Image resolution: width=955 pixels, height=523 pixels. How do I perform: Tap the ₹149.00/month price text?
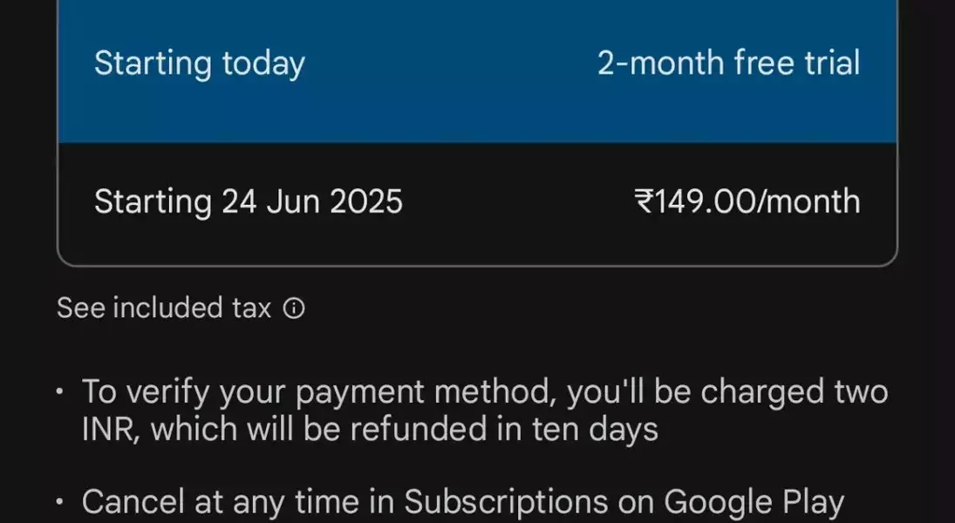point(747,202)
